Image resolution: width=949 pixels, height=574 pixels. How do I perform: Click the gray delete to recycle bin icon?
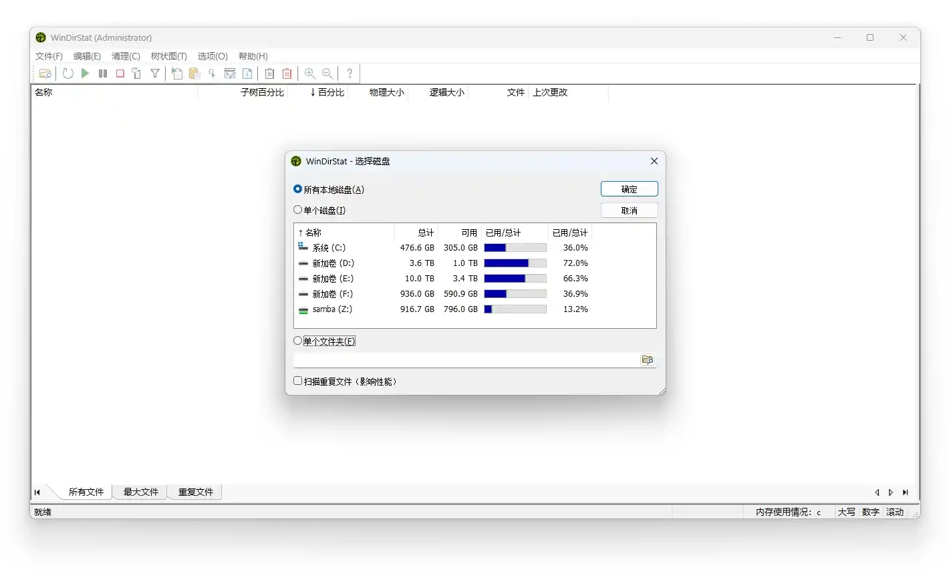pos(269,74)
